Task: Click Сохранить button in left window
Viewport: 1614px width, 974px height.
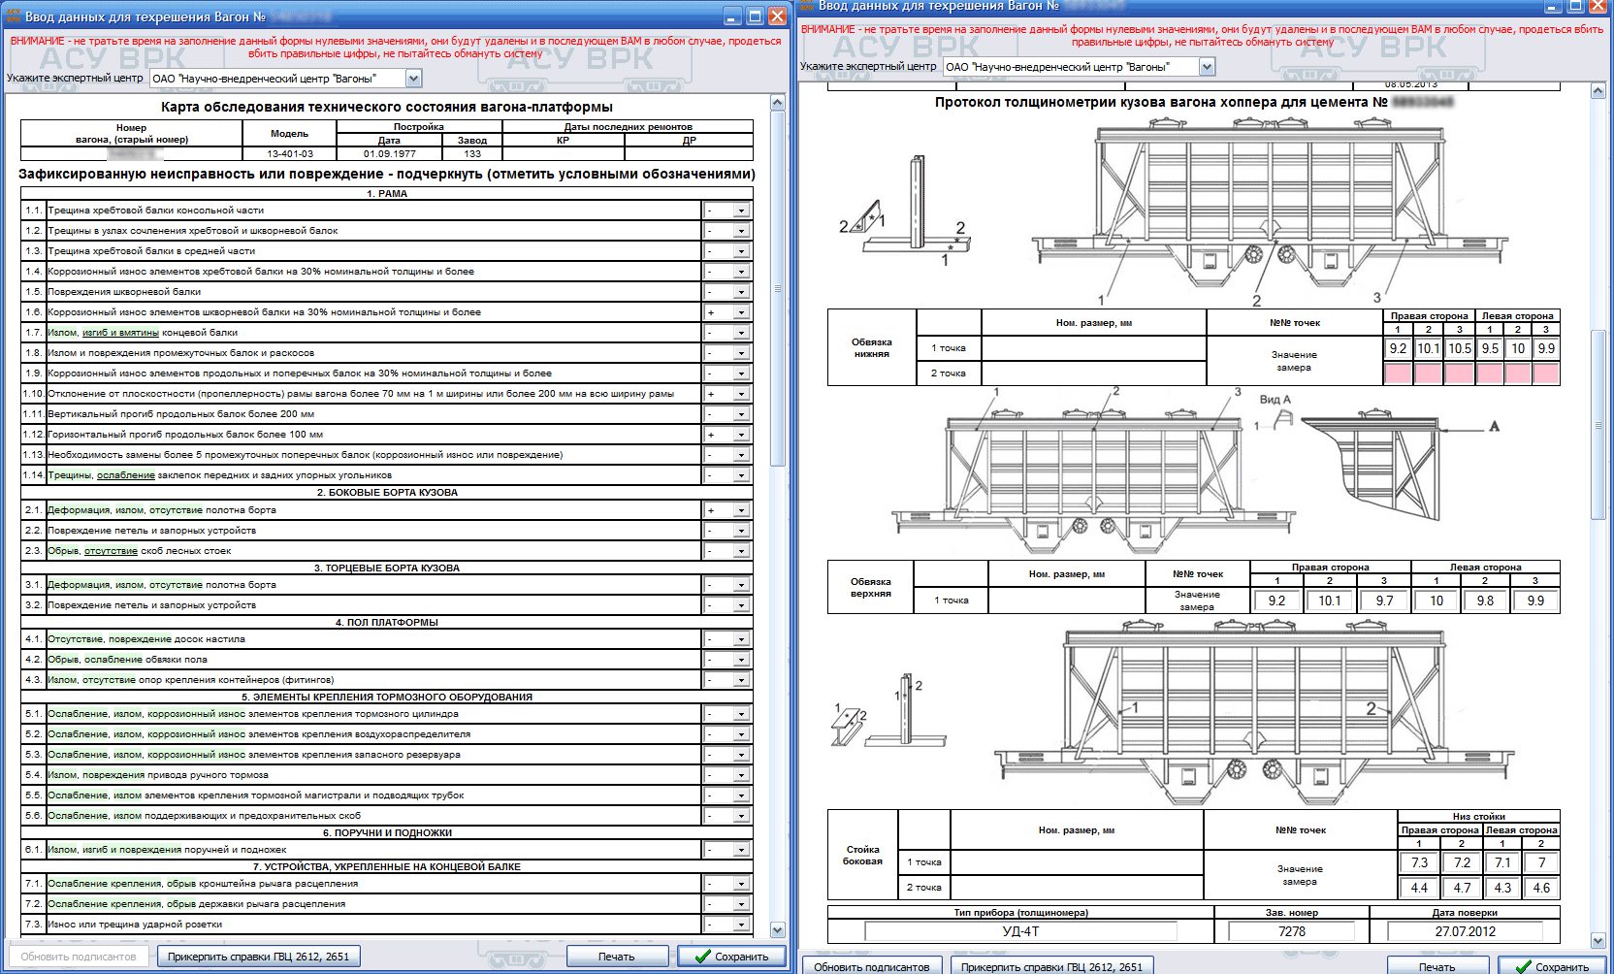Action: 731,957
